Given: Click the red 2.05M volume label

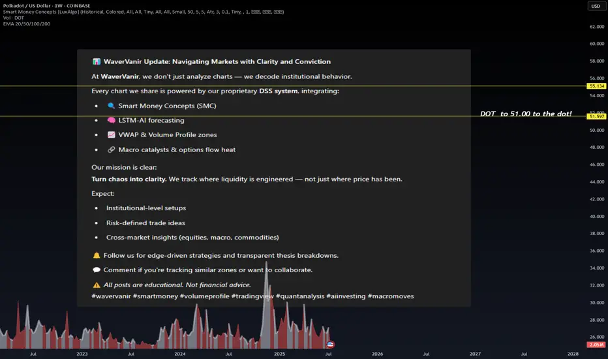Looking at the screenshot, I should click(x=596, y=345).
